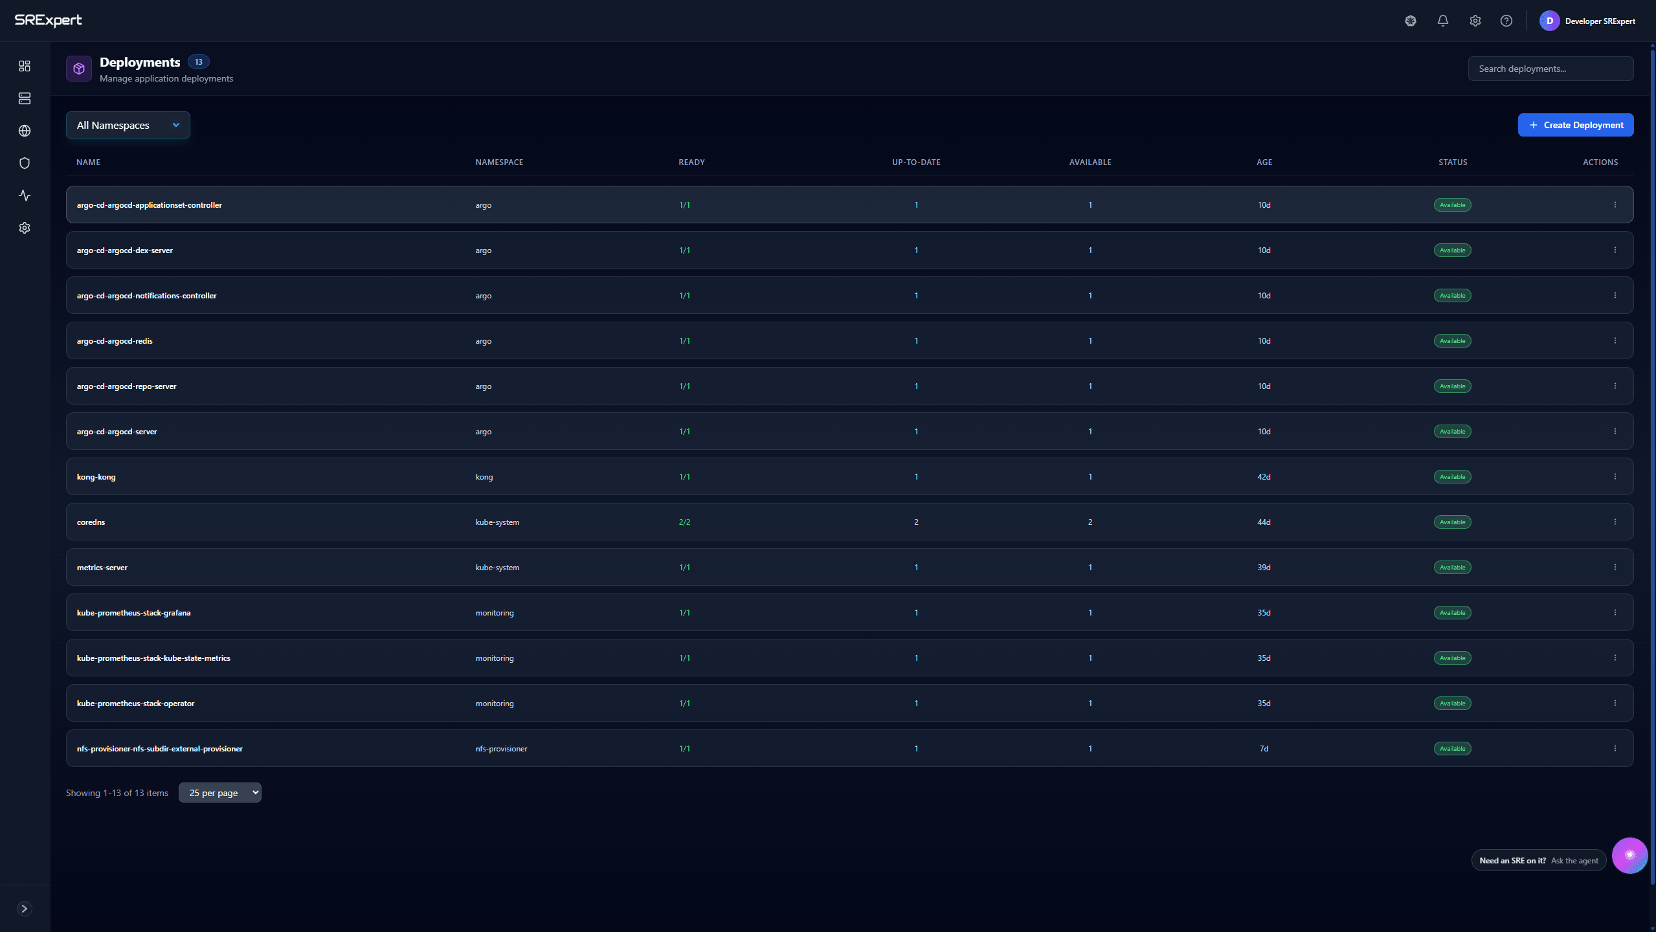1656x932 pixels.
Task: Open actions menu for metrics-server
Action: [1615, 567]
